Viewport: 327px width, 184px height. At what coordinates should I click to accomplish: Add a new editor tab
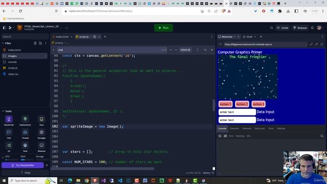tap(105, 37)
